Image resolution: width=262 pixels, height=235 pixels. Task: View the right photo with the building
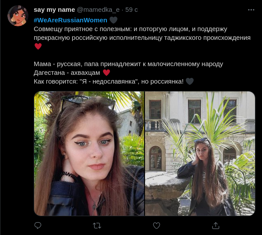click(x=200, y=153)
